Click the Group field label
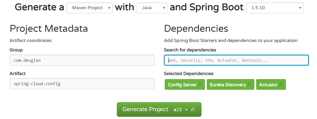The image size is (317, 119). tap(16, 50)
